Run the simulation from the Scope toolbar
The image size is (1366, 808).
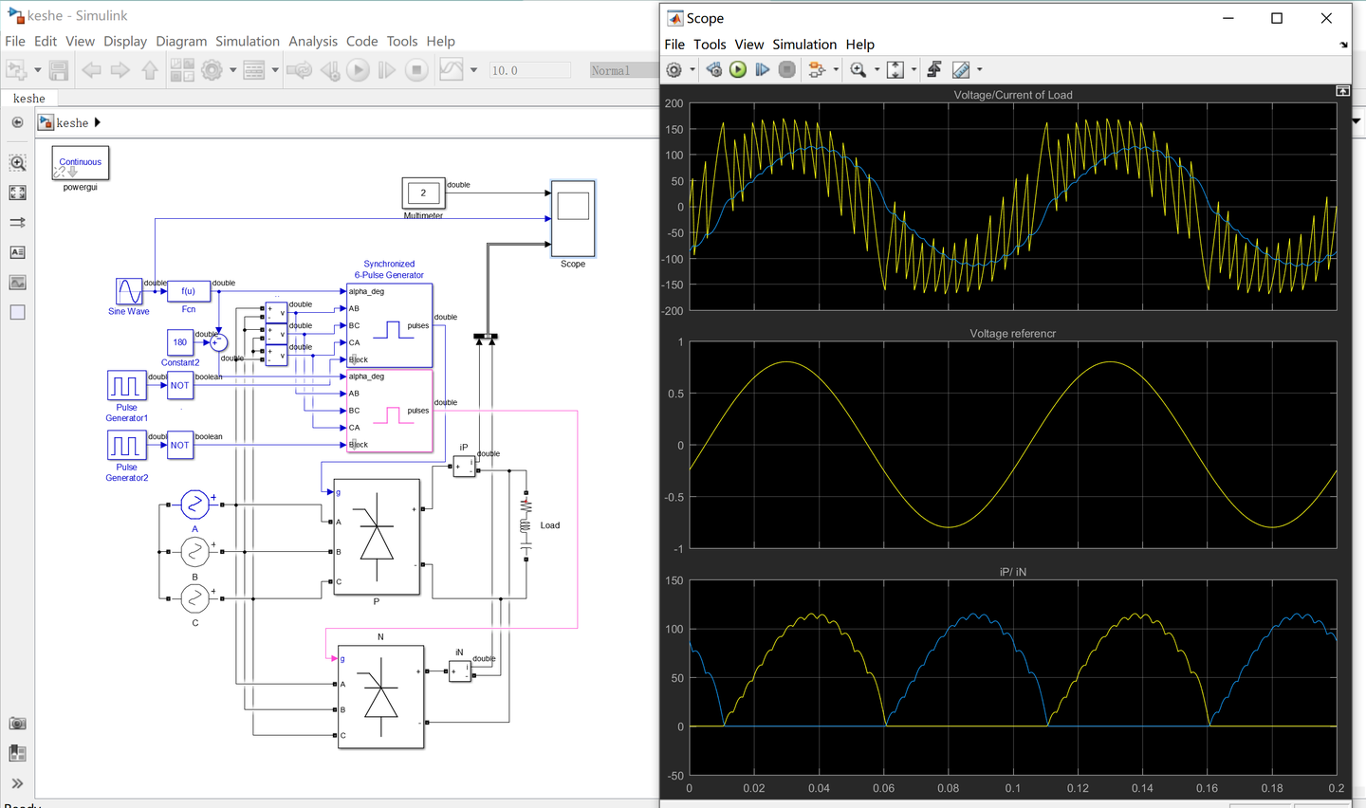click(x=738, y=69)
